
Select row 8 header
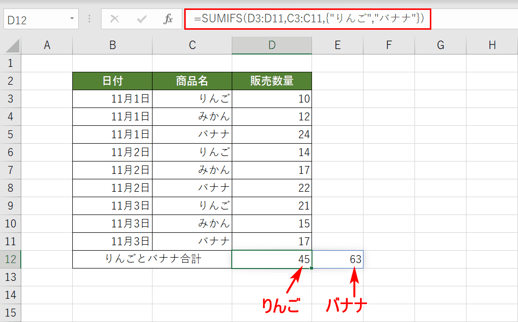point(10,188)
